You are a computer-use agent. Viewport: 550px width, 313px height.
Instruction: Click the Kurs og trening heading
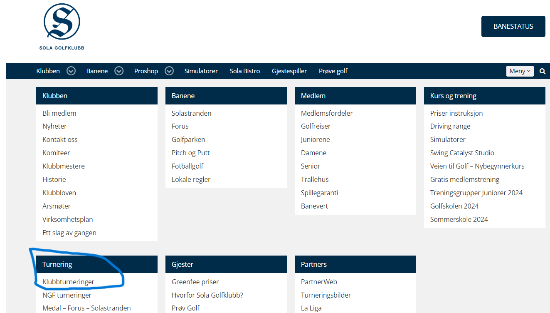[485, 96]
